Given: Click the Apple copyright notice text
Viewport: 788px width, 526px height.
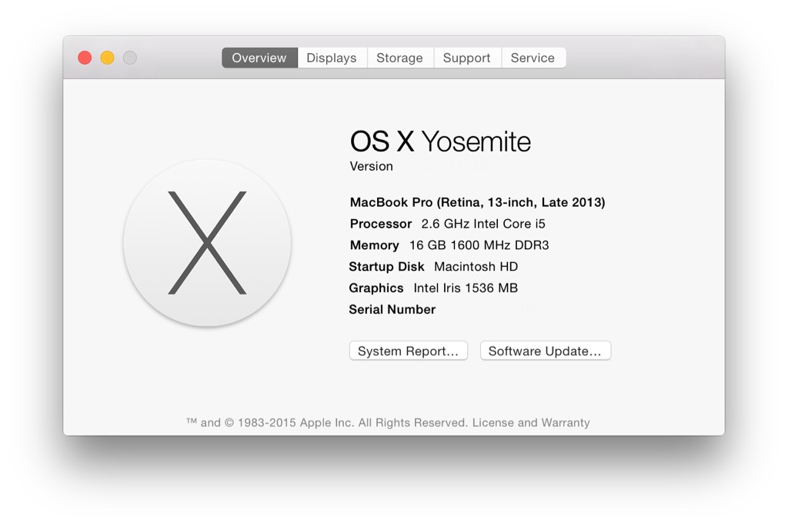Looking at the screenshot, I should (327, 422).
